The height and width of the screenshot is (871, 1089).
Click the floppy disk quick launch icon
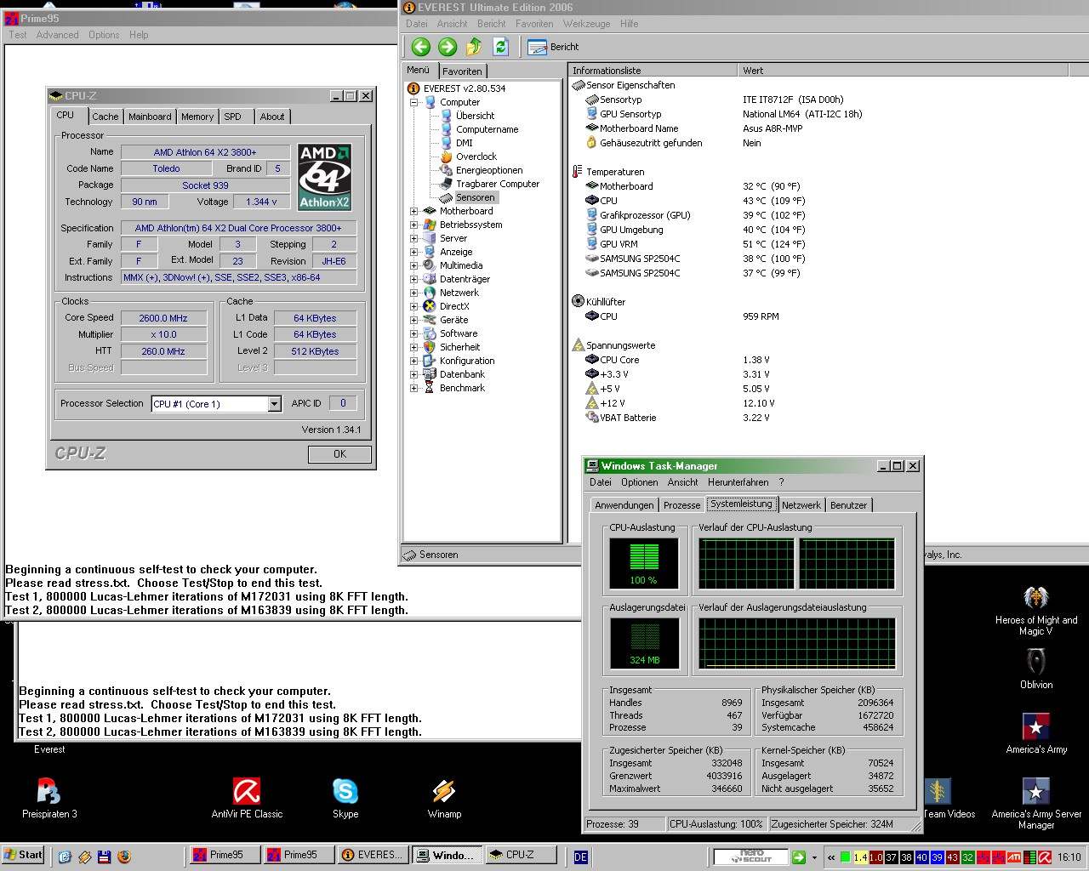[x=104, y=857]
